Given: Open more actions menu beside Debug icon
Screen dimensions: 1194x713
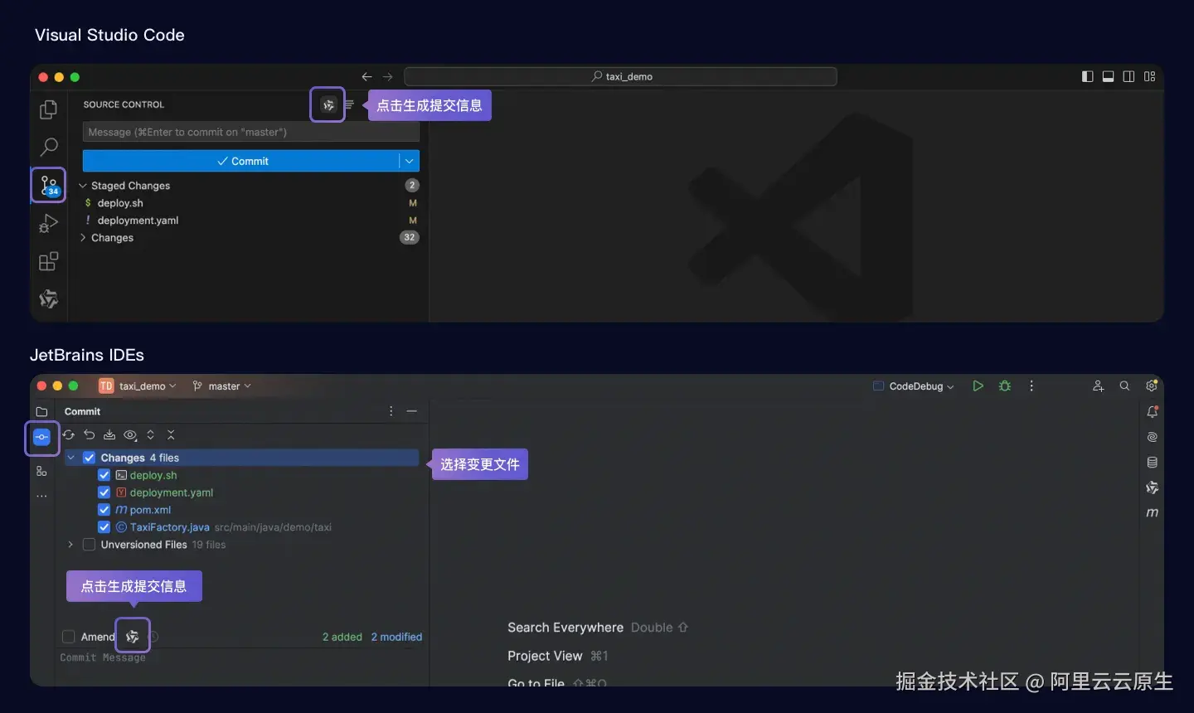Looking at the screenshot, I should (1031, 386).
